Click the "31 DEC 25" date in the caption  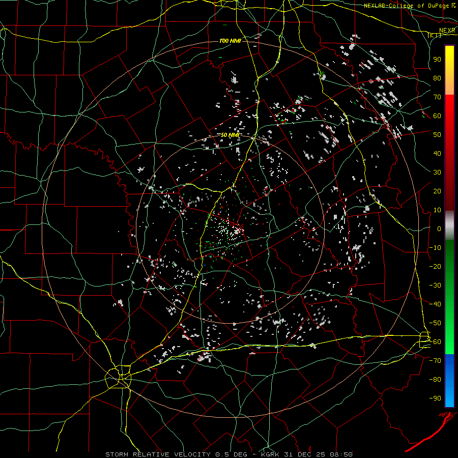coord(304,454)
